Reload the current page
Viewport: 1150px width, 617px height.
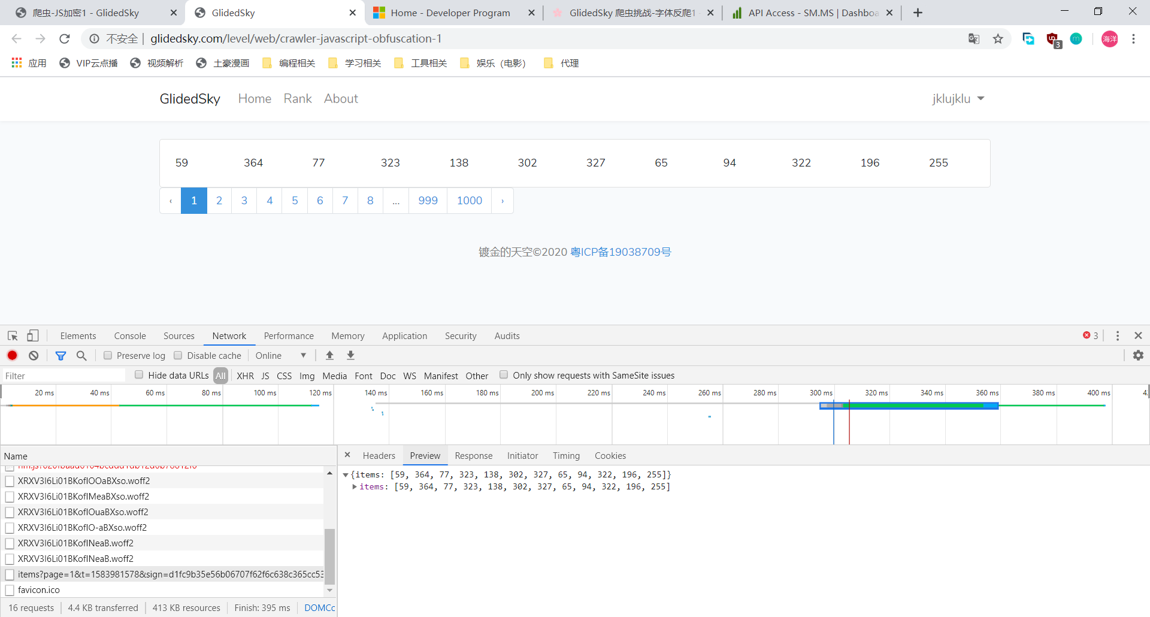pos(65,39)
